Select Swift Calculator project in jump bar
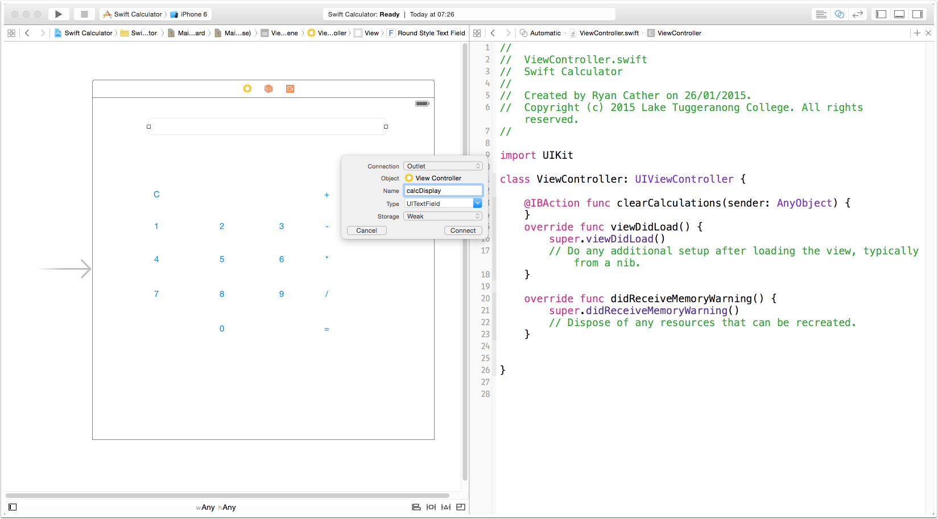The height and width of the screenshot is (519, 938). point(84,33)
